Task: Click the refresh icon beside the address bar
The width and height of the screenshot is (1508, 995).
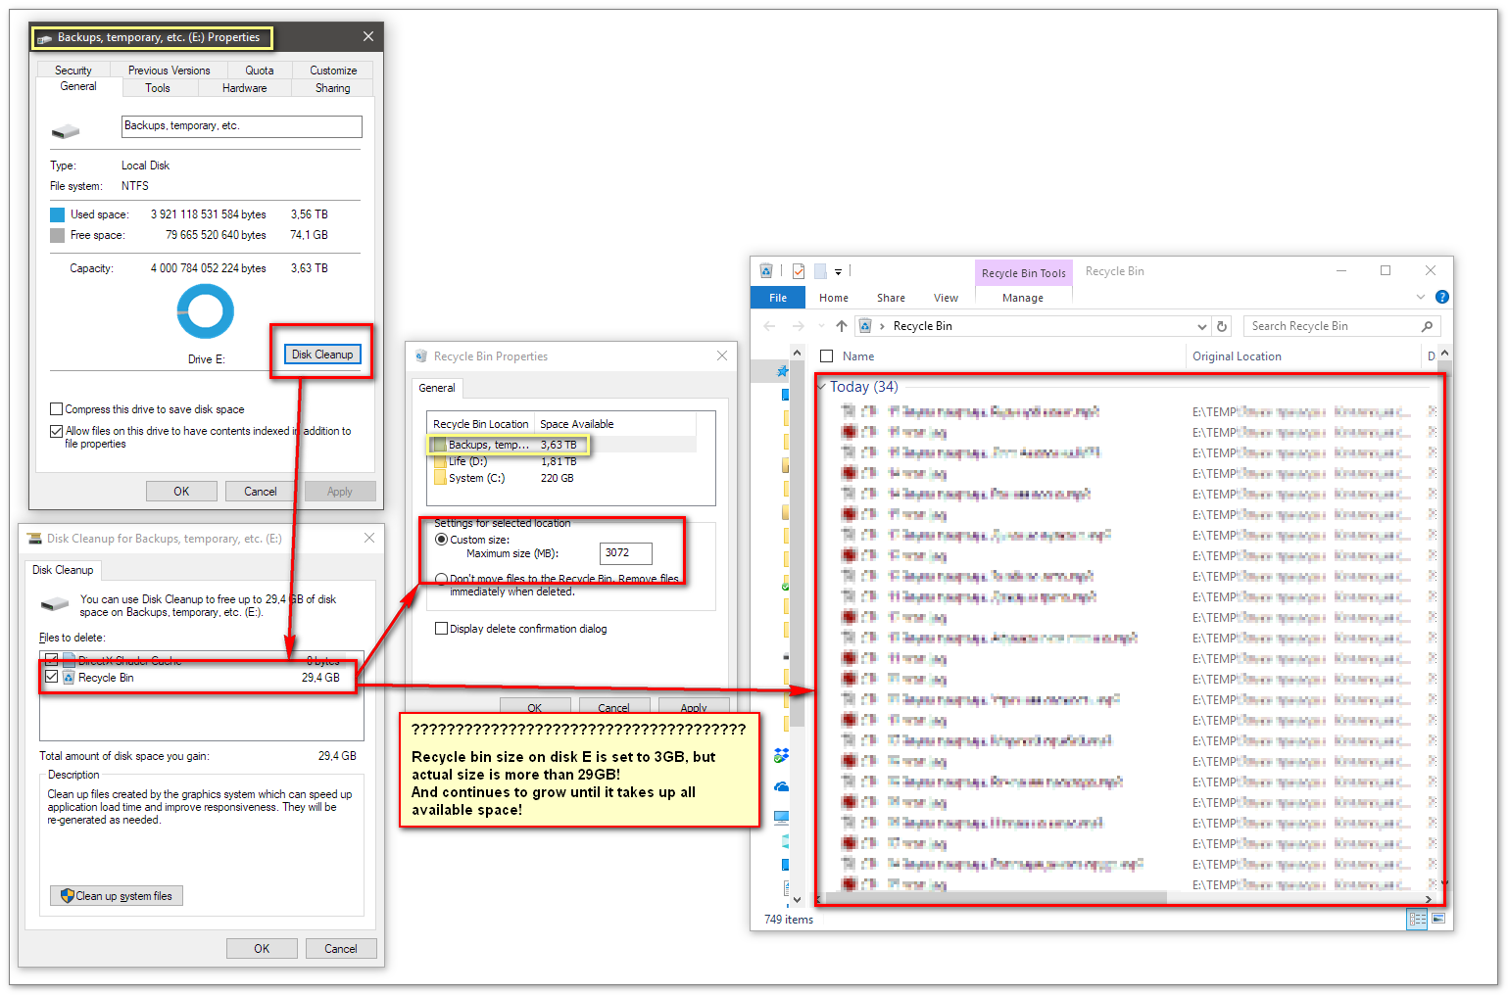Action: 1222,326
